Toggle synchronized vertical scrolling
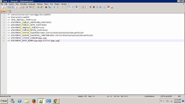Screen dimensions: 185x104 tap(62, 7)
